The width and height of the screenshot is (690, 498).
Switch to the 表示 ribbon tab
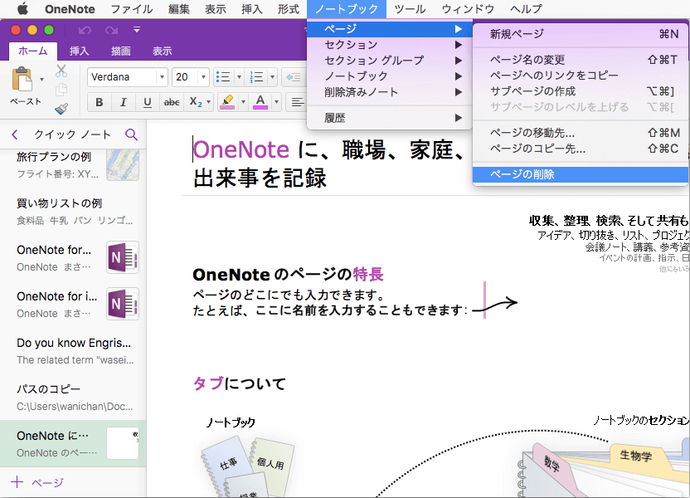(163, 51)
